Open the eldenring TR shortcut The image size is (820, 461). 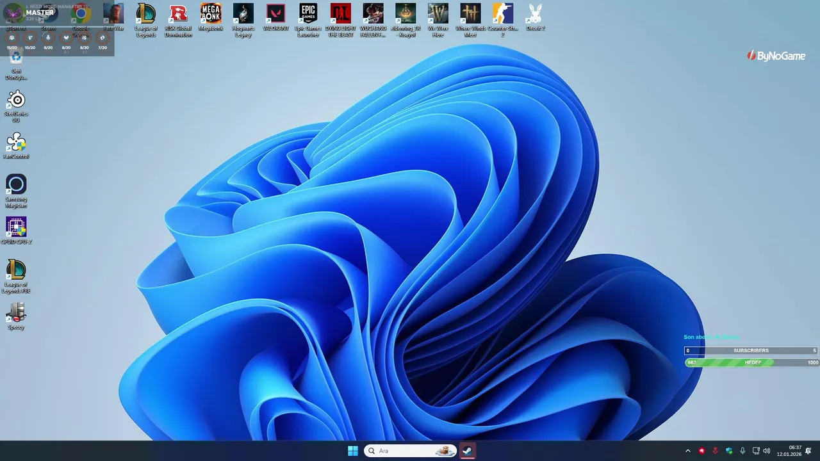click(406, 20)
